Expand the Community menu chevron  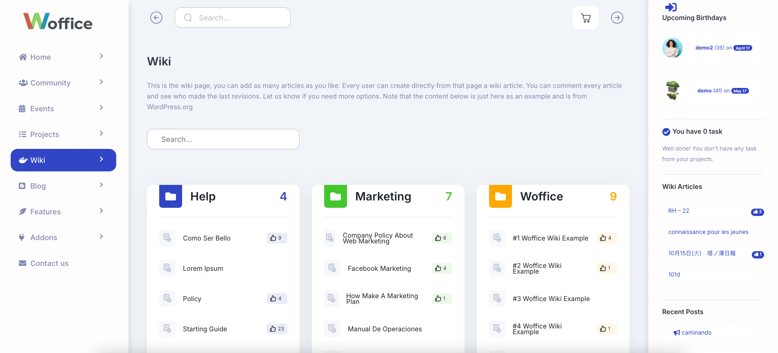coord(101,82)
